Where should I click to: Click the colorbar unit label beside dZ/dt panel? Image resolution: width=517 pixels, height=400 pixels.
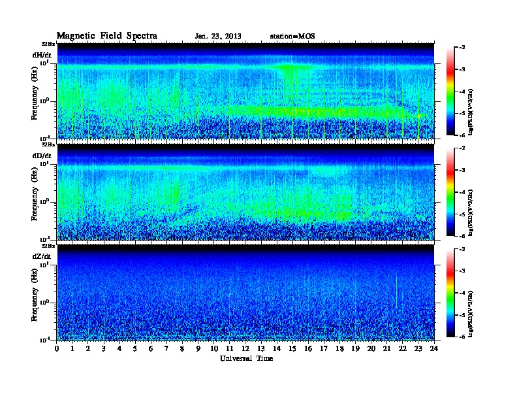point(471,314)
